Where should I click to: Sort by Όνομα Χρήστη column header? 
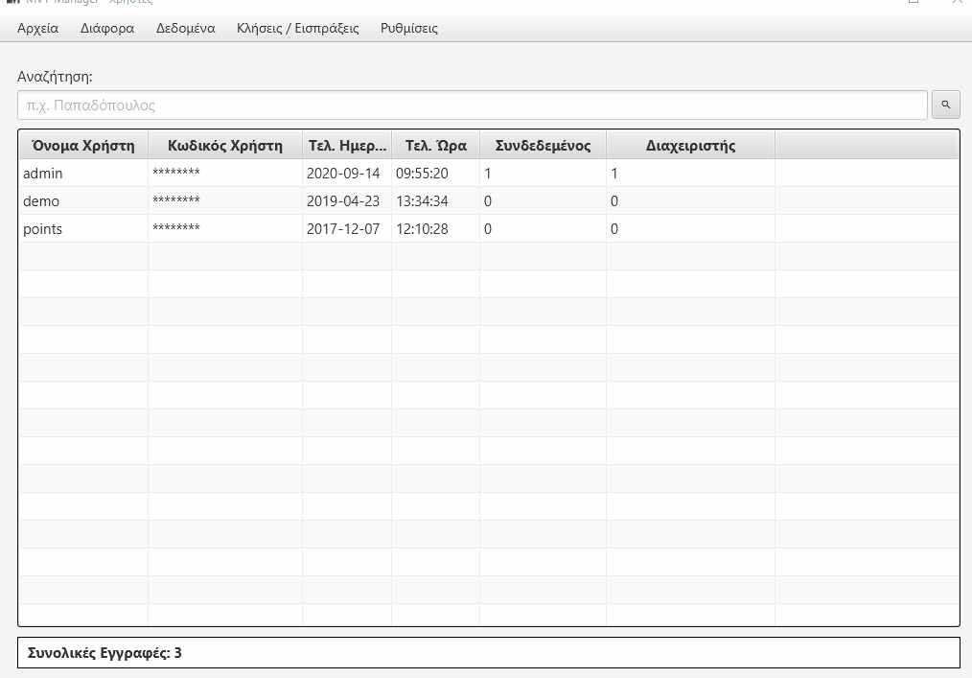tap(83, 146)
